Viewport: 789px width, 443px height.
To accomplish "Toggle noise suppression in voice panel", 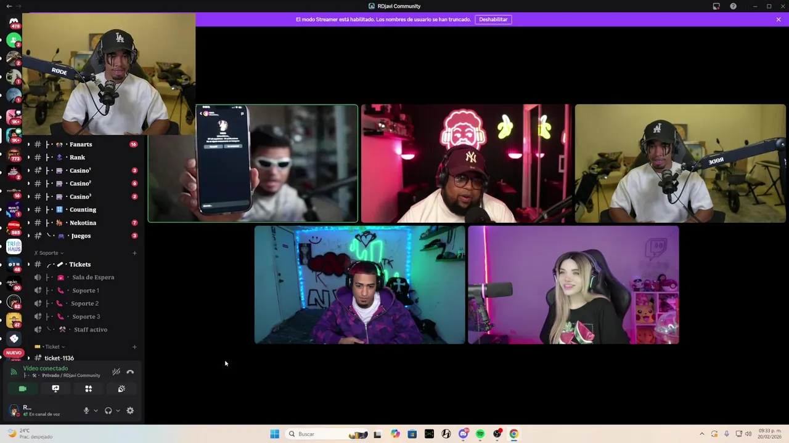I will click(x=116, y=372).
